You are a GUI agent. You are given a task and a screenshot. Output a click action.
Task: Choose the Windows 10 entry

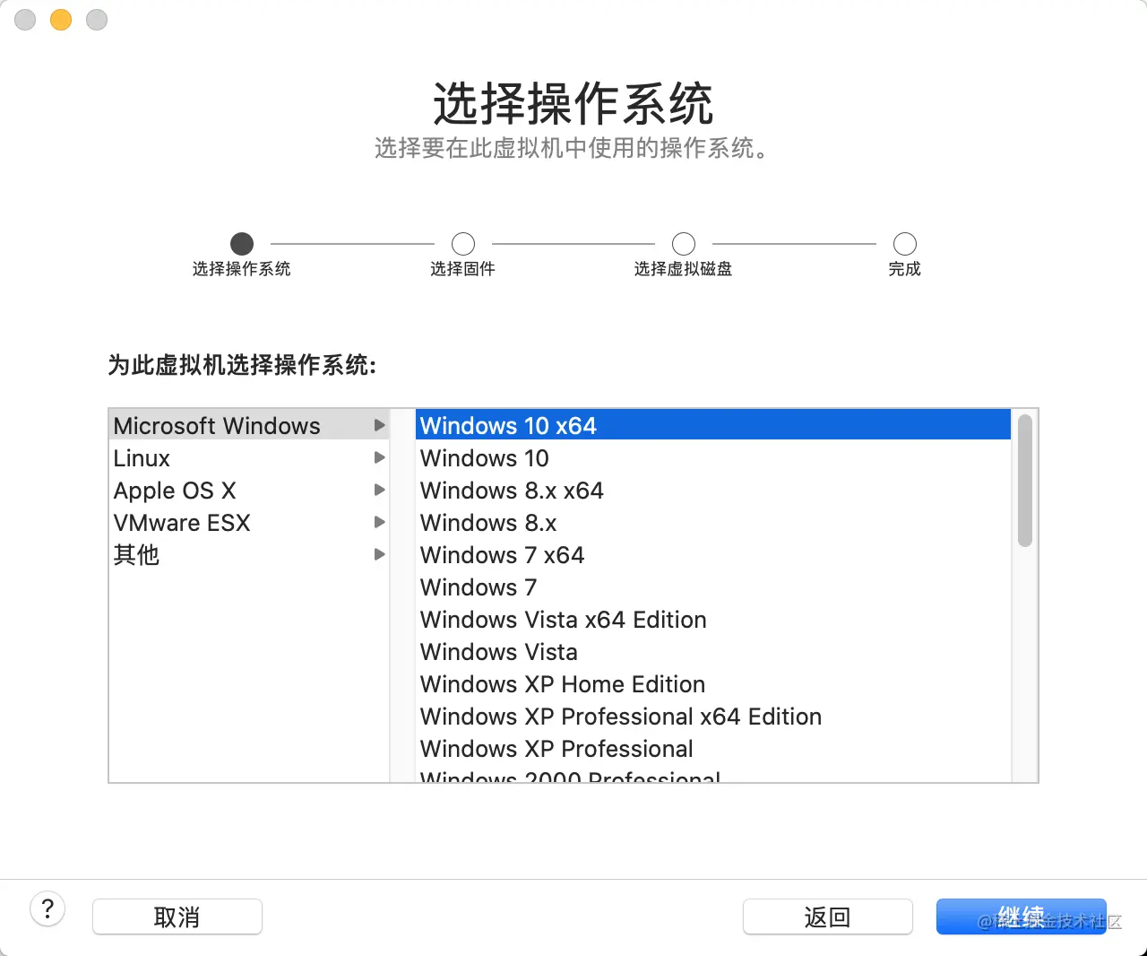click(x=713, y=457)
